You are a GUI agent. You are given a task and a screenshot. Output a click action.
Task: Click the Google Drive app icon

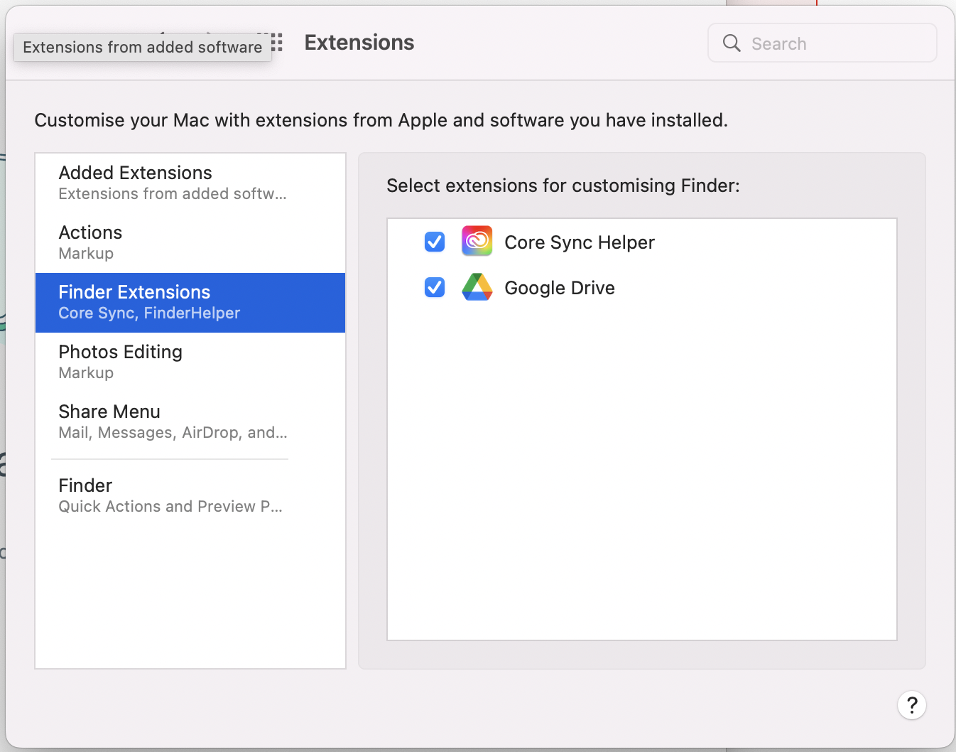click(x=477, y=287)
